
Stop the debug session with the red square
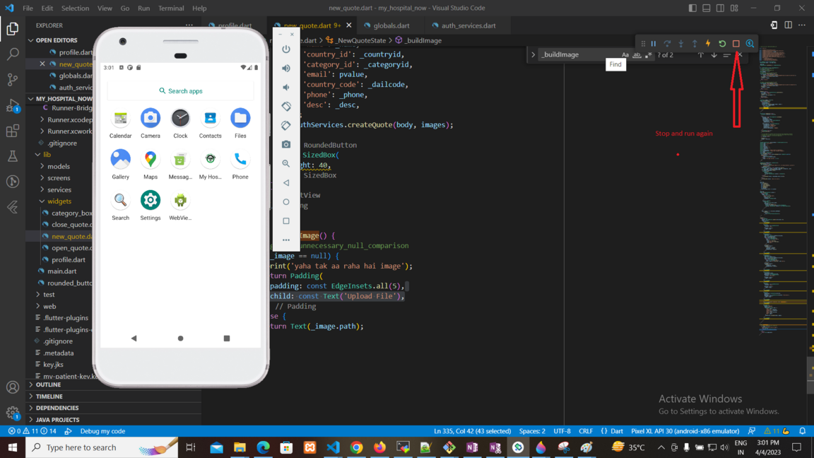736,44
